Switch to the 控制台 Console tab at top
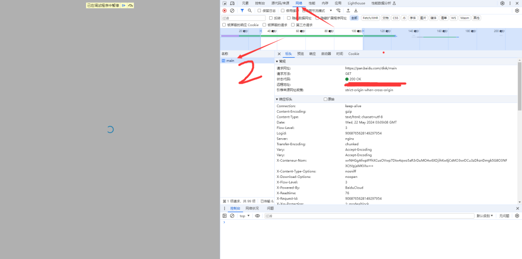Image resolution: width=522 pixels, height=259 pixels. [260, 4]
